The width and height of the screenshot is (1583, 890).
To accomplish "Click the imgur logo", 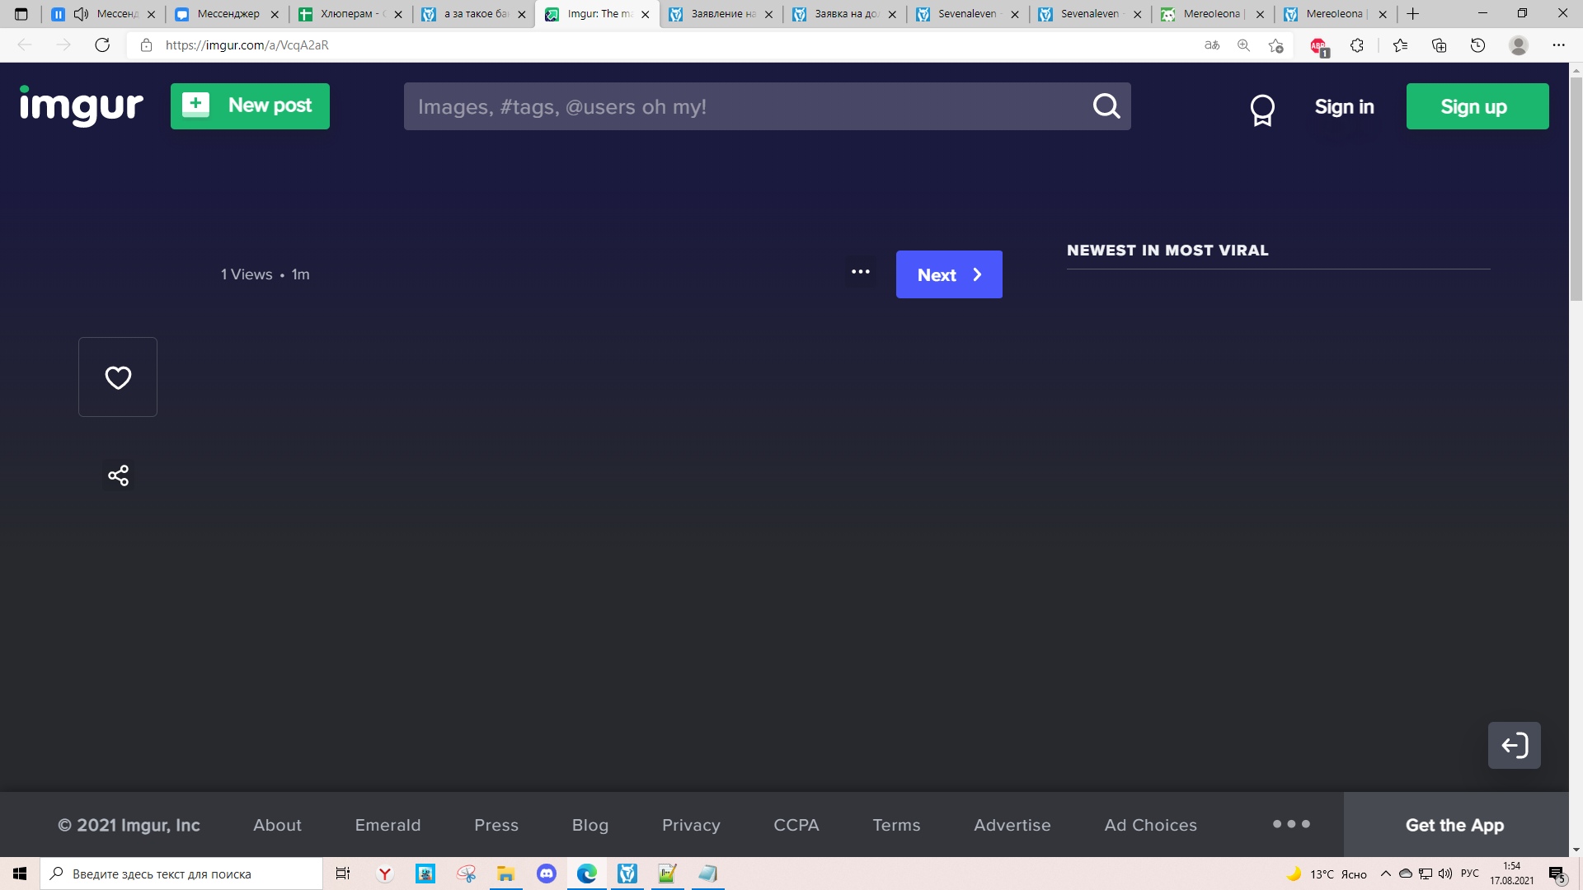I will click(82, 106).
